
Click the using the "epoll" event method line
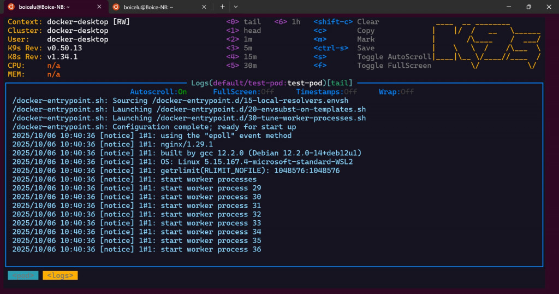(x=152, y=136)
